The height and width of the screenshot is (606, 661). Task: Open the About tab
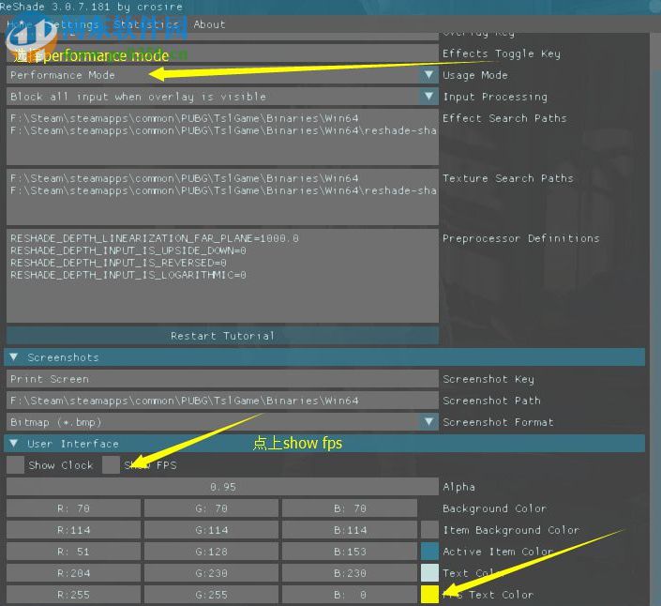[209, 24]
